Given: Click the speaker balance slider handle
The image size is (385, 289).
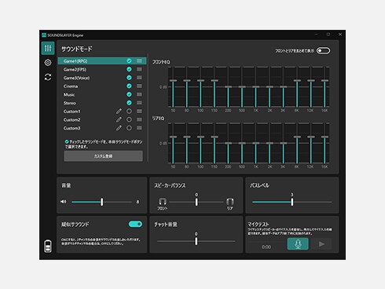Looking at the screenshot, I should tap(196, 202).
